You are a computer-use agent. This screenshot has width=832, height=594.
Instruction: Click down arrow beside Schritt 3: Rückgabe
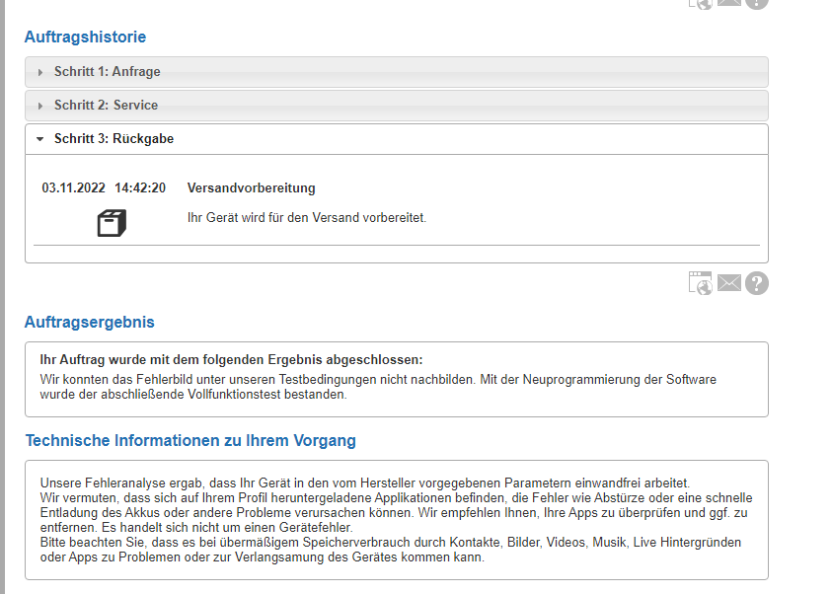point(39,139)
